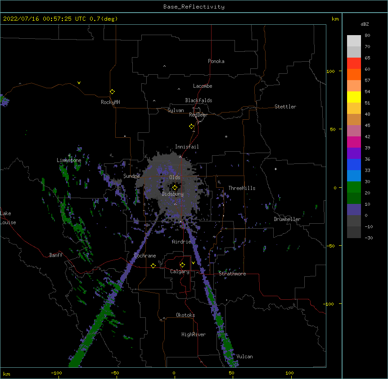Click the HighRiver label
The height and width of the screenshot is (379, 388).
(194, 334)
